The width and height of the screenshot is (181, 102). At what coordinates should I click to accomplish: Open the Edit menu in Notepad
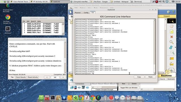tap(28, 21)
